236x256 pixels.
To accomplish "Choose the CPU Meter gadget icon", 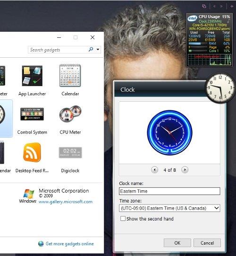I will click(70, 114).
